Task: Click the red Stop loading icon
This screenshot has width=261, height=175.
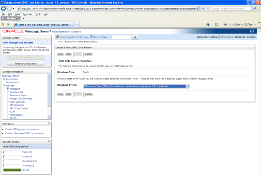Action: (208, 8)
